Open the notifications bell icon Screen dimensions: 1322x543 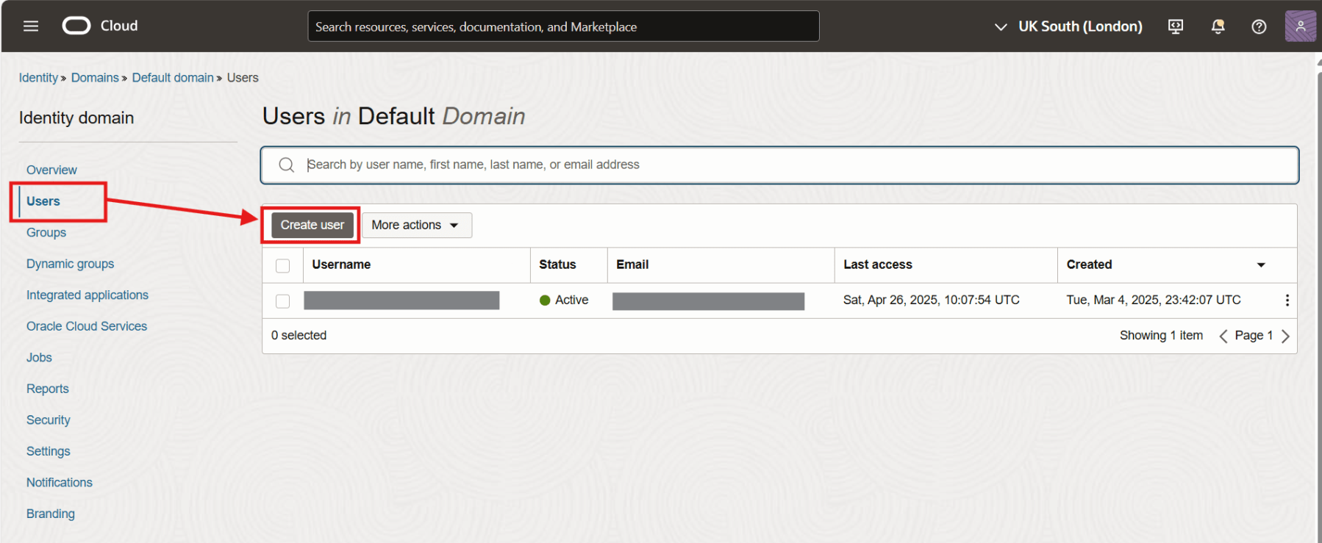(x=1218, y=26)
